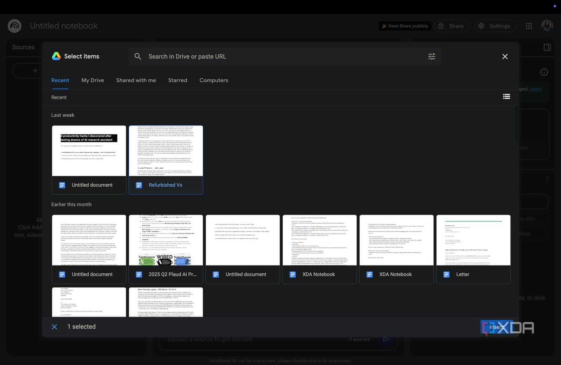Switch to list layout view icon
Screen dimensions: 561x365
click(x=507, y=96)
